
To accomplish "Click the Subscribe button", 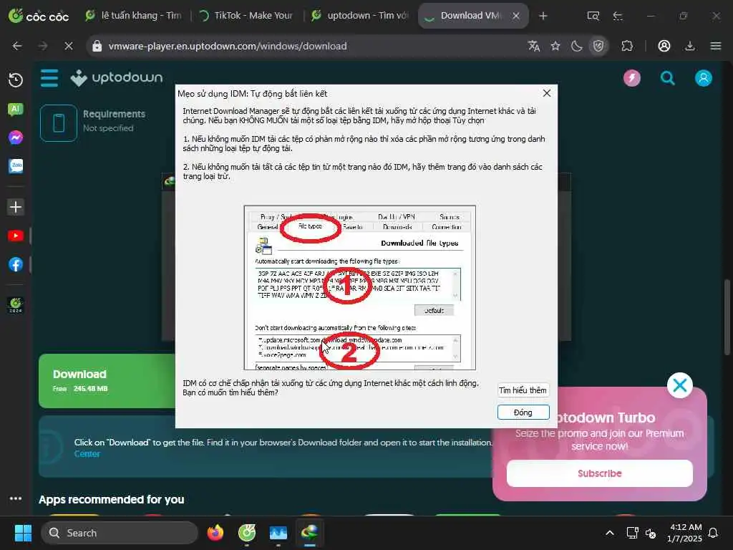I will (x=599, y=473).
